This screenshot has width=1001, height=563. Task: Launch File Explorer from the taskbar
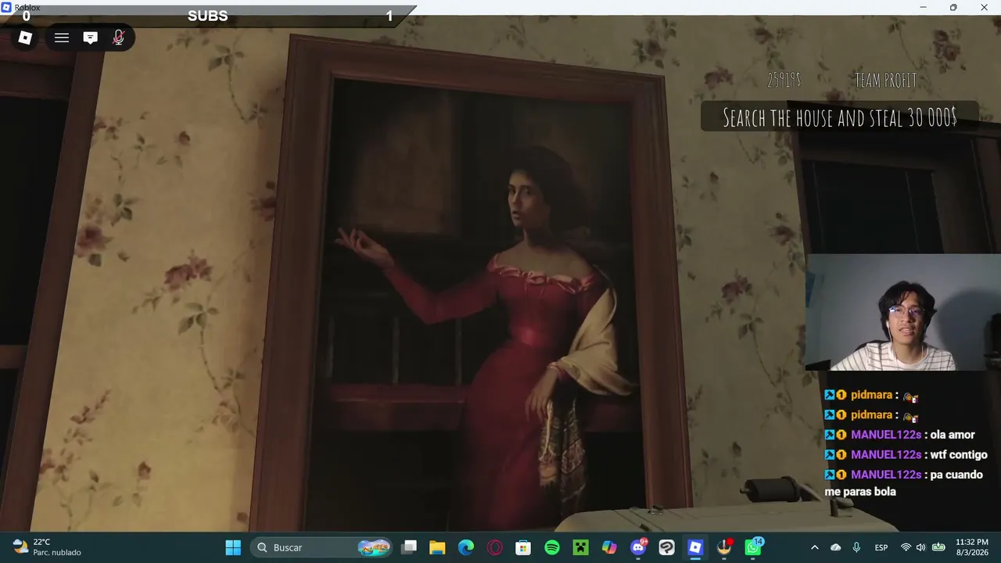pyautogui.click(x=437, y=547)
